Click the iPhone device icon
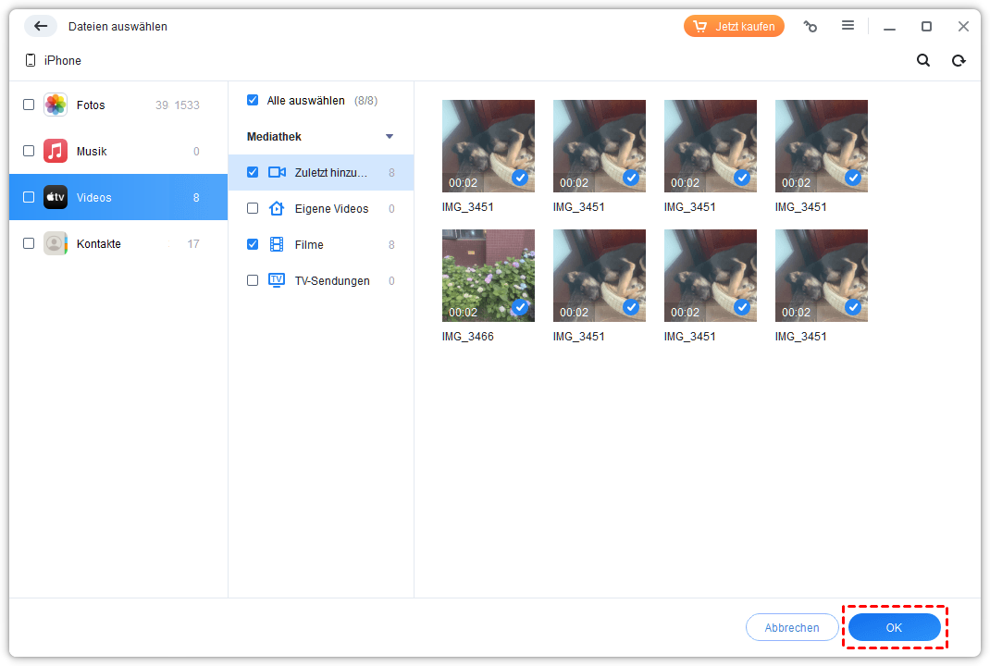990x666 pixels. coord(31,60)
